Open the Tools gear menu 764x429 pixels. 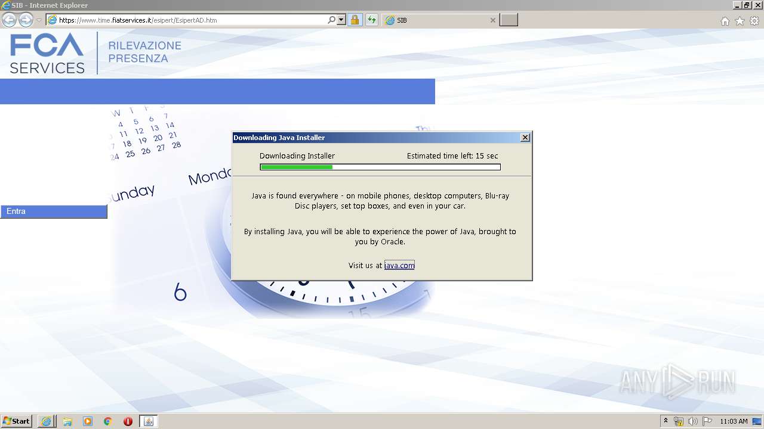coord(754,21)
